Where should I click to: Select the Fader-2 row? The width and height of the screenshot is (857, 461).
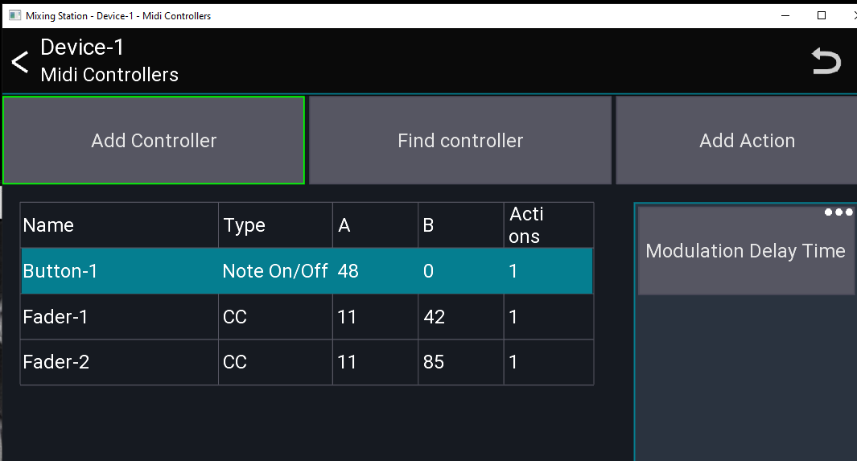pos(119,362)
